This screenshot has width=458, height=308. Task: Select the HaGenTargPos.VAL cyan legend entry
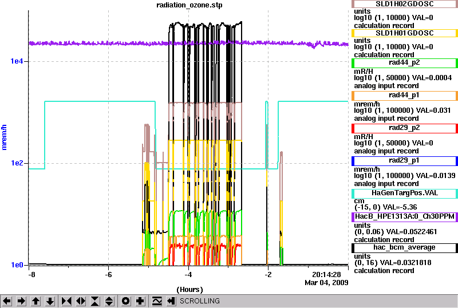click(405, 194)
